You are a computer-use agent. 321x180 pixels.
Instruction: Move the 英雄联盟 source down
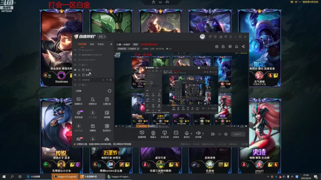click(x=107, y=80)
